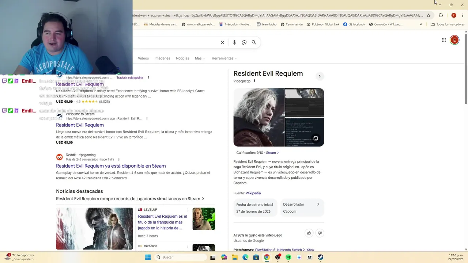Image resolution: width=468 pixels, height=263 pixels.
Task: Open the Chrome extensions puzzle icon
Action: (441, 15)
